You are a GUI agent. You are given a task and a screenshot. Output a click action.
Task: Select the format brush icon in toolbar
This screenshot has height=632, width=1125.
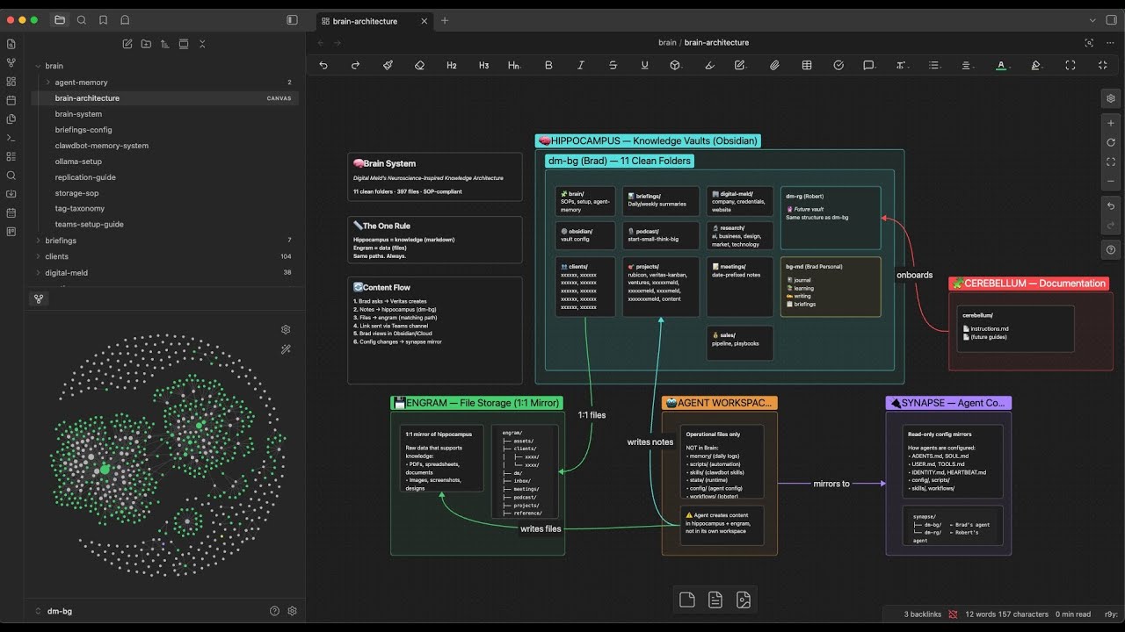coord(388,65)
